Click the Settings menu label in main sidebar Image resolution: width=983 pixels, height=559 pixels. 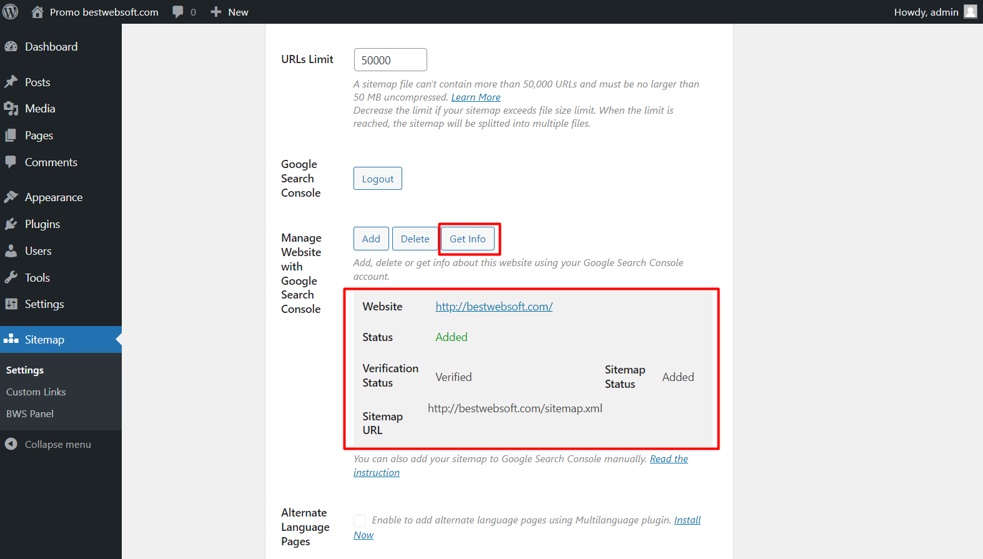(x=44, y=304)
